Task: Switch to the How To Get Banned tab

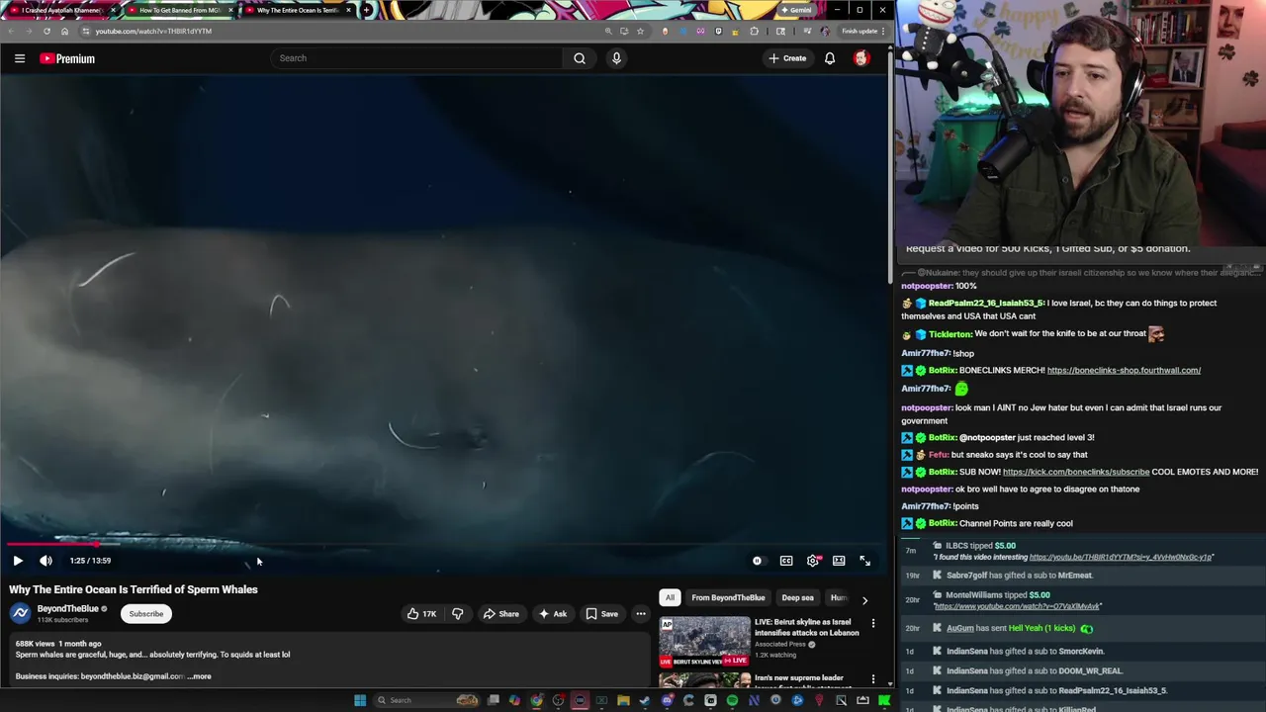Action: pyautogui.click(x=180, y=10)
